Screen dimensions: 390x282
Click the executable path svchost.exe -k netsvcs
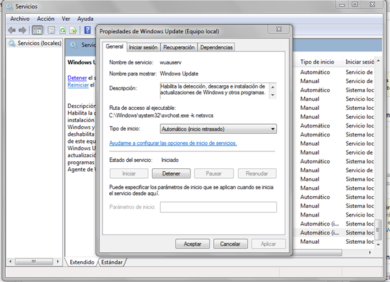[x=161, y=116]
